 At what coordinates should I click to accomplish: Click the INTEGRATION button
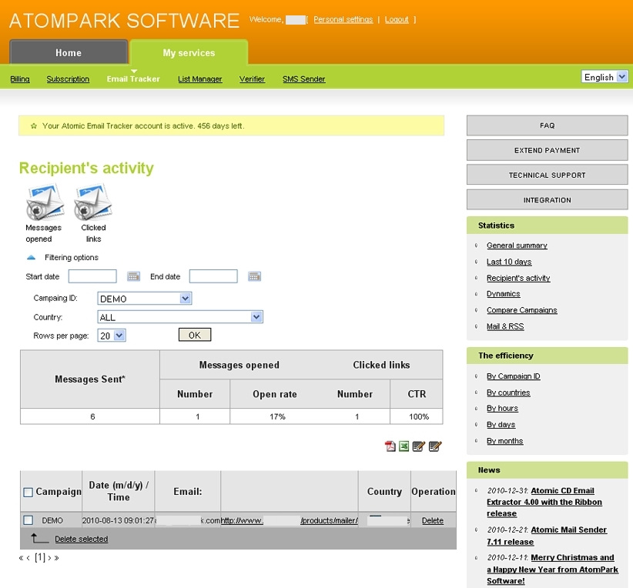547,200
